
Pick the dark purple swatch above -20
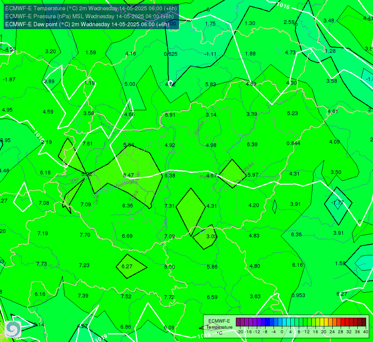pyautogui.click(x=238, y=322)
